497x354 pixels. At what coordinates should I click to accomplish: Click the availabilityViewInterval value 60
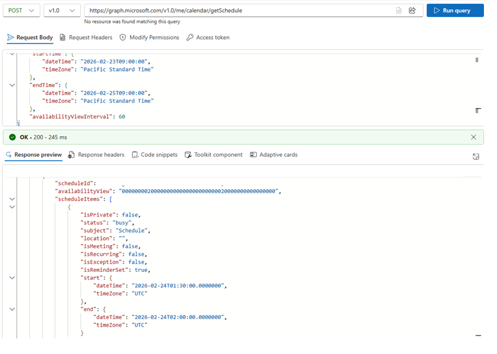(122, 116)
